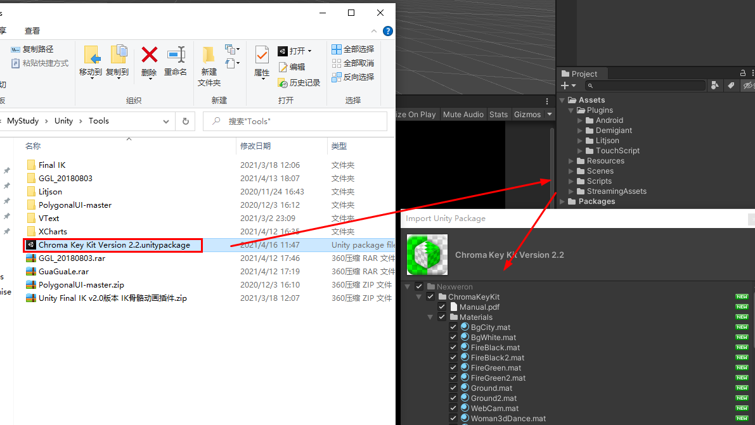Click the Gizmos button in Game view
The height and width of the screenshot is (425, 755).
[527, 114]
